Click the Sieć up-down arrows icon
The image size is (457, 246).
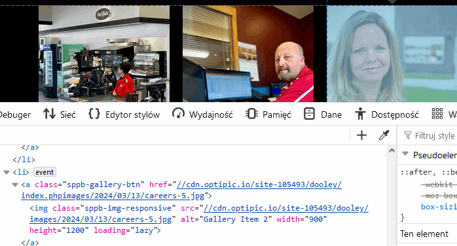(x=49, y=114)
